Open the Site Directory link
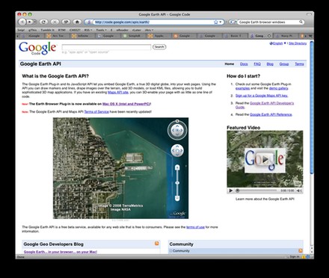 point(298,43)
